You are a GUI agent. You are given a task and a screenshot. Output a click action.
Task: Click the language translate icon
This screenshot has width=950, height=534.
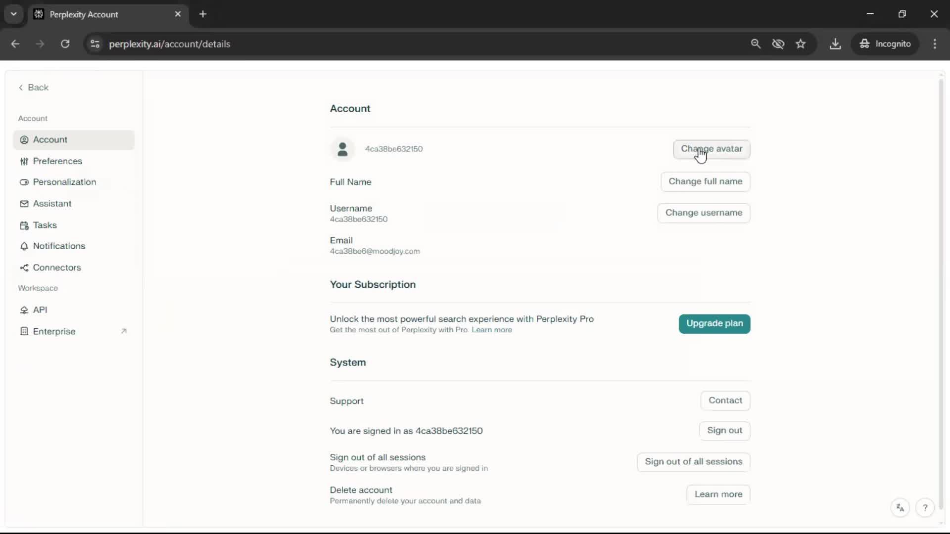pyautogui.click(x=900, y=508)
